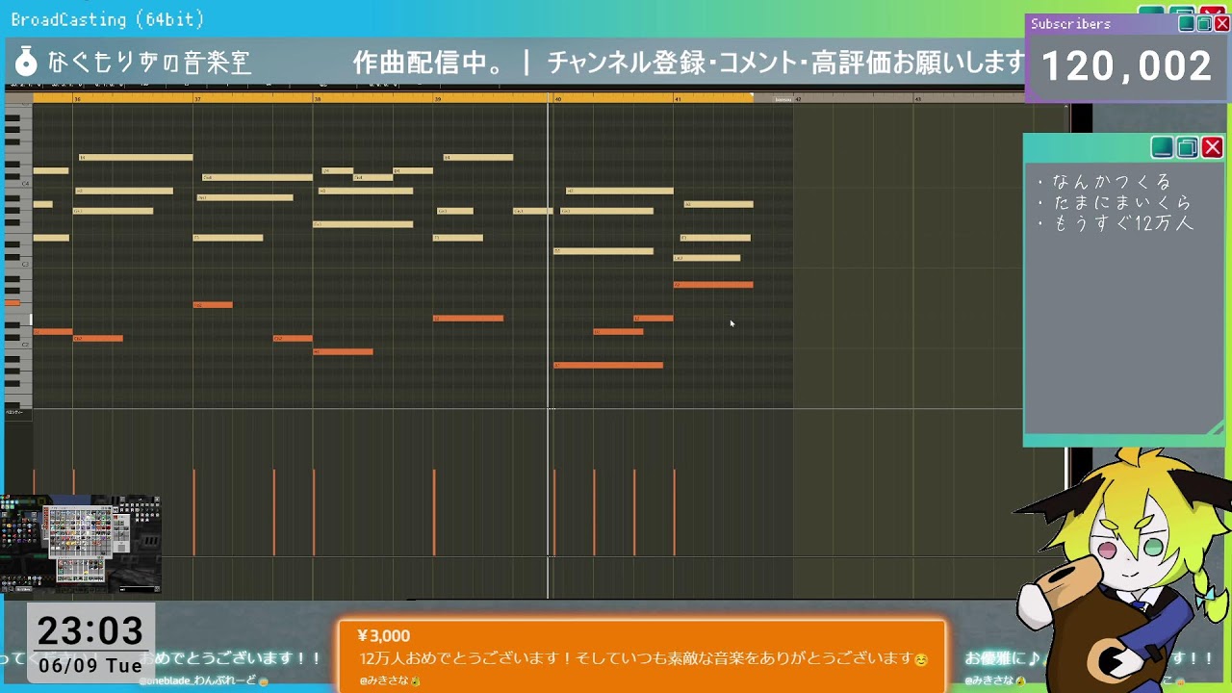
Task: Select the lowest beige note in bar 40
Action: tap(603, 251)
